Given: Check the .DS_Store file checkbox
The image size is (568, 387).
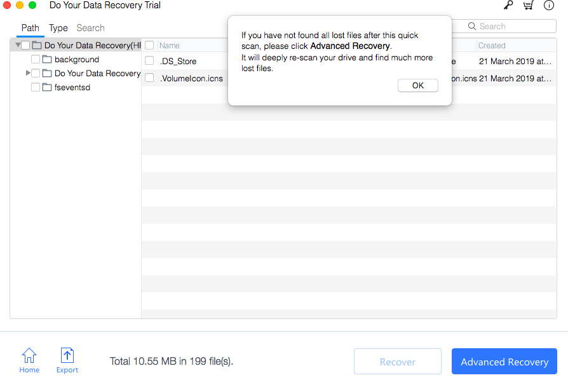Looking at the screenshot, I should pos(149,60).
